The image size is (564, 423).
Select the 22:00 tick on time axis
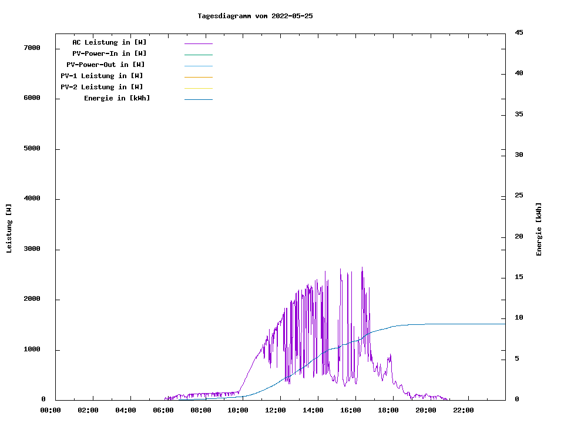(464, 410)
